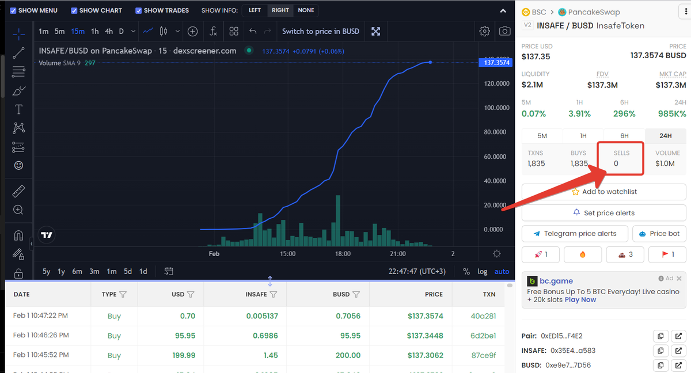Toggle the percent scale mode
Image resolution: width=691 pixels, height=373 pixels.
(466, 271)
